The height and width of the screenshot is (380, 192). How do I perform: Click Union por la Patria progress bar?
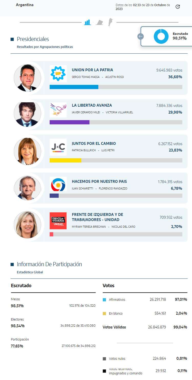(x=116, y=87)
